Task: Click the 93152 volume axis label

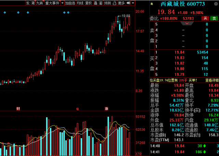Action: [x=140, y=116]
